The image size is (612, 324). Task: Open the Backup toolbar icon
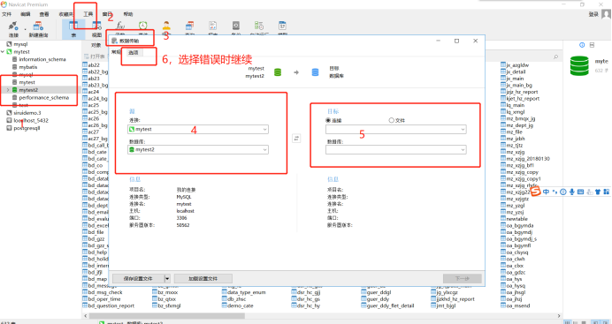236,26
